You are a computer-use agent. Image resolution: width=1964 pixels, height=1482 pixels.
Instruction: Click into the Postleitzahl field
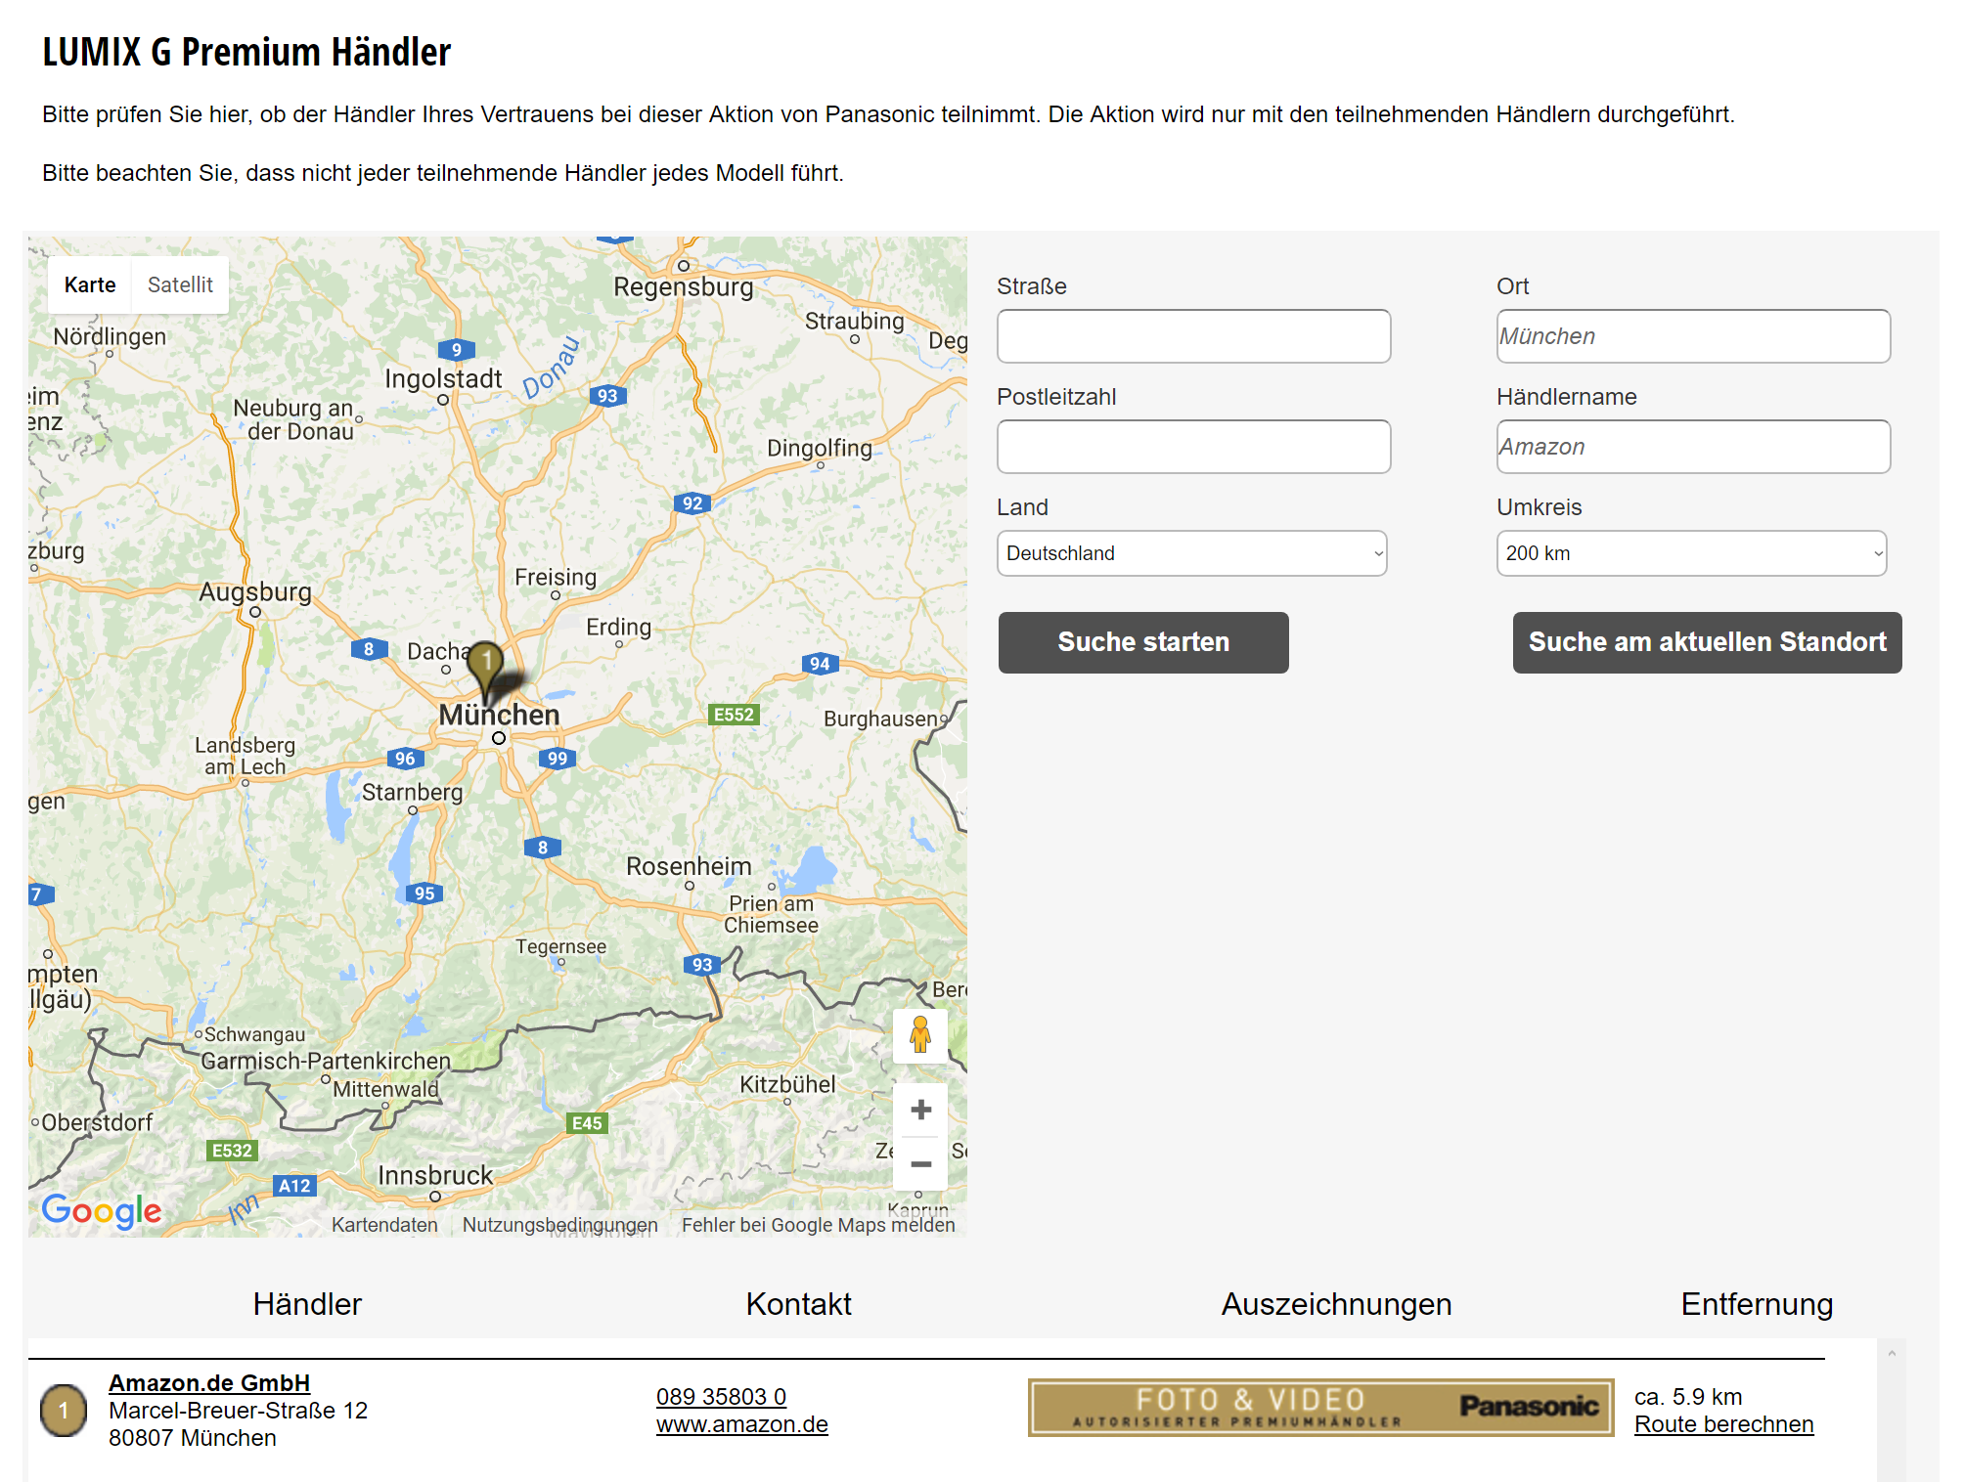click(1193, 447)
